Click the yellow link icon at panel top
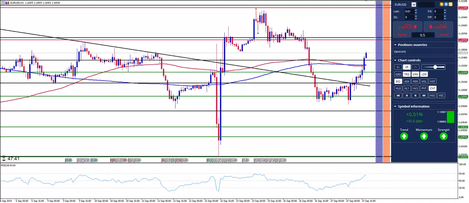This screenshot has height=203, width=469. pyautogui.click(x=442, y=4)
